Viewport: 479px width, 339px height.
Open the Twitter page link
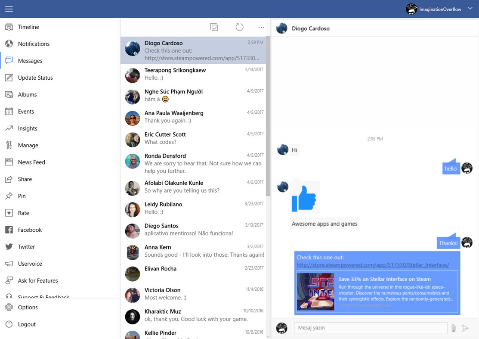(x=27, y=246)
